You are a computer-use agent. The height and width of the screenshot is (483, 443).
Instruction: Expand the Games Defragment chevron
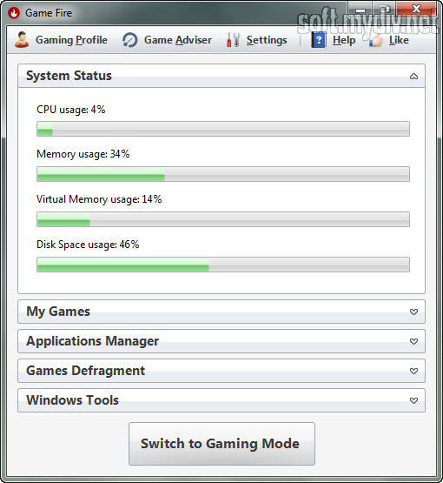pyautogui.click(x=413, y=371)
